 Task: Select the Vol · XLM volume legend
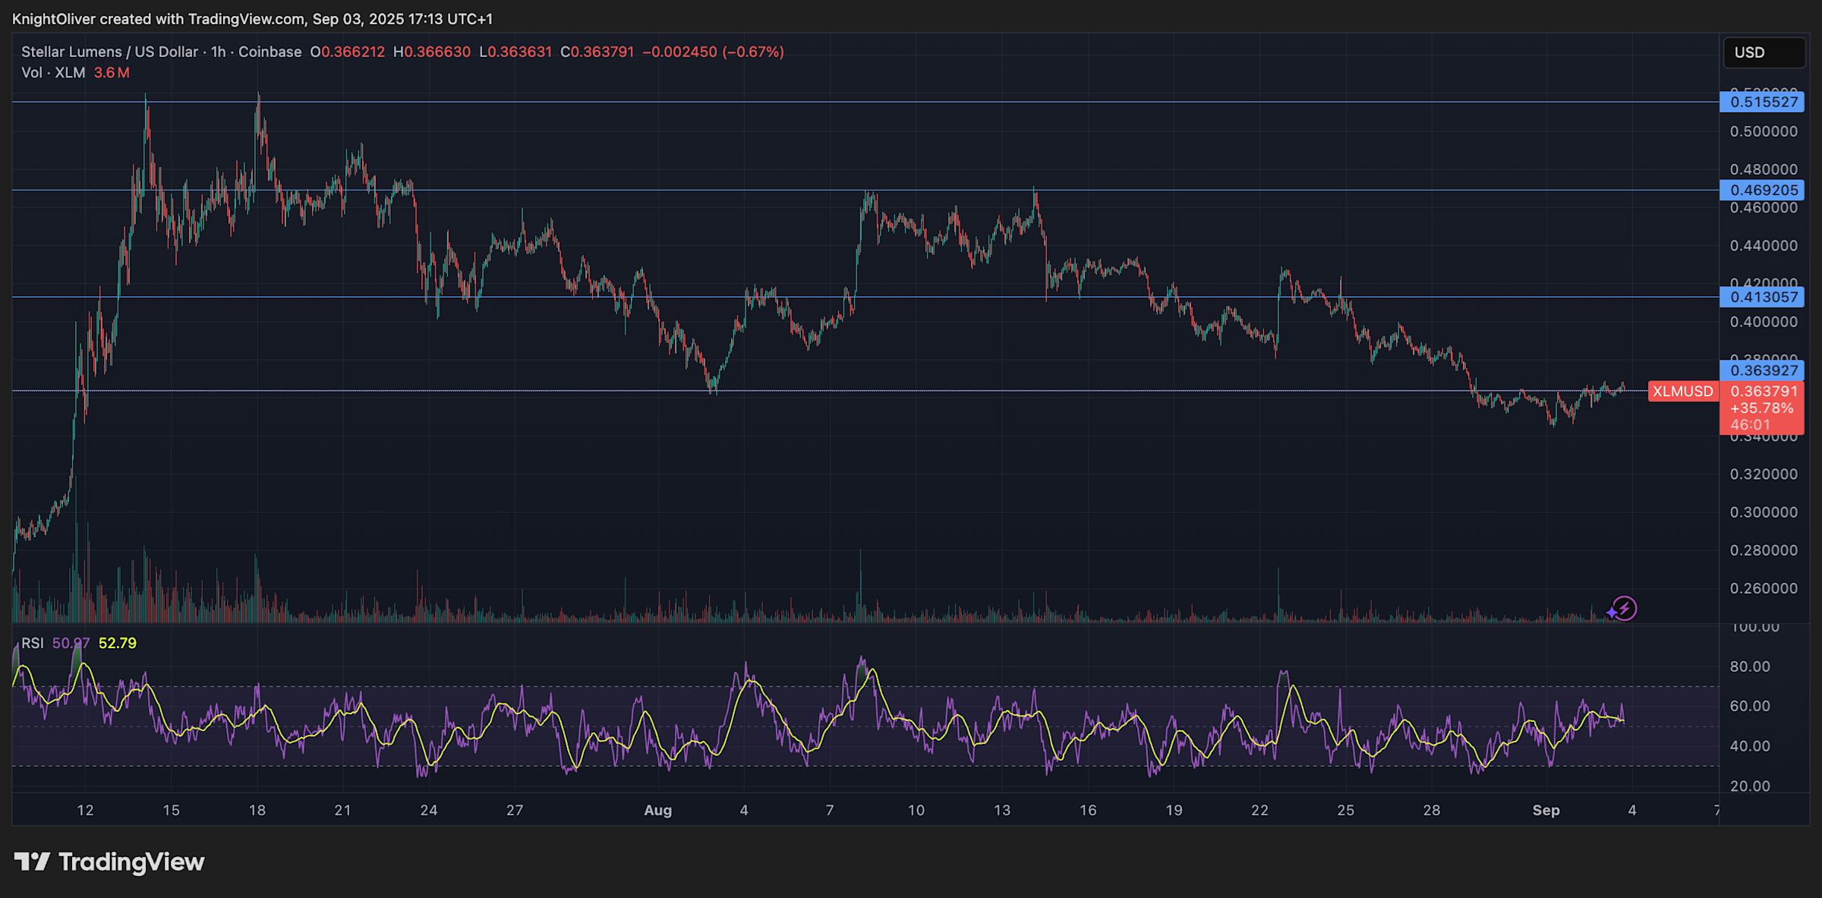tap(55, 73)
